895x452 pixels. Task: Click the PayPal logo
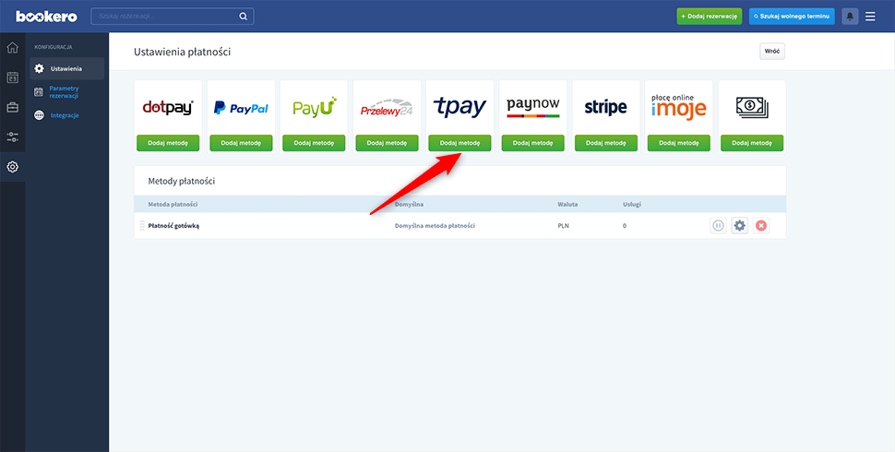coord(241,108)
